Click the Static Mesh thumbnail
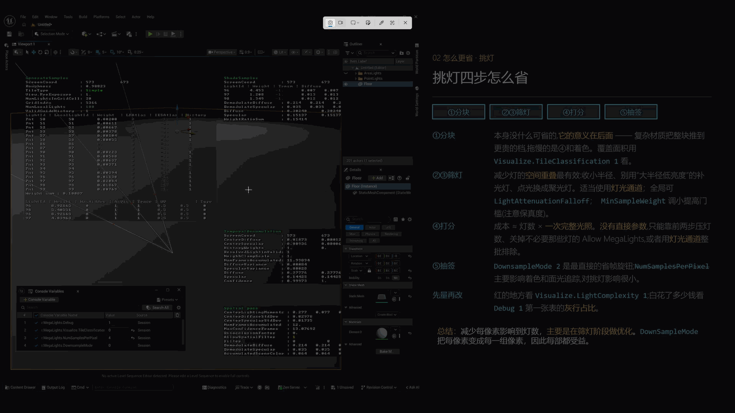Viewport: 735px width, 413px height. (382, 297)
